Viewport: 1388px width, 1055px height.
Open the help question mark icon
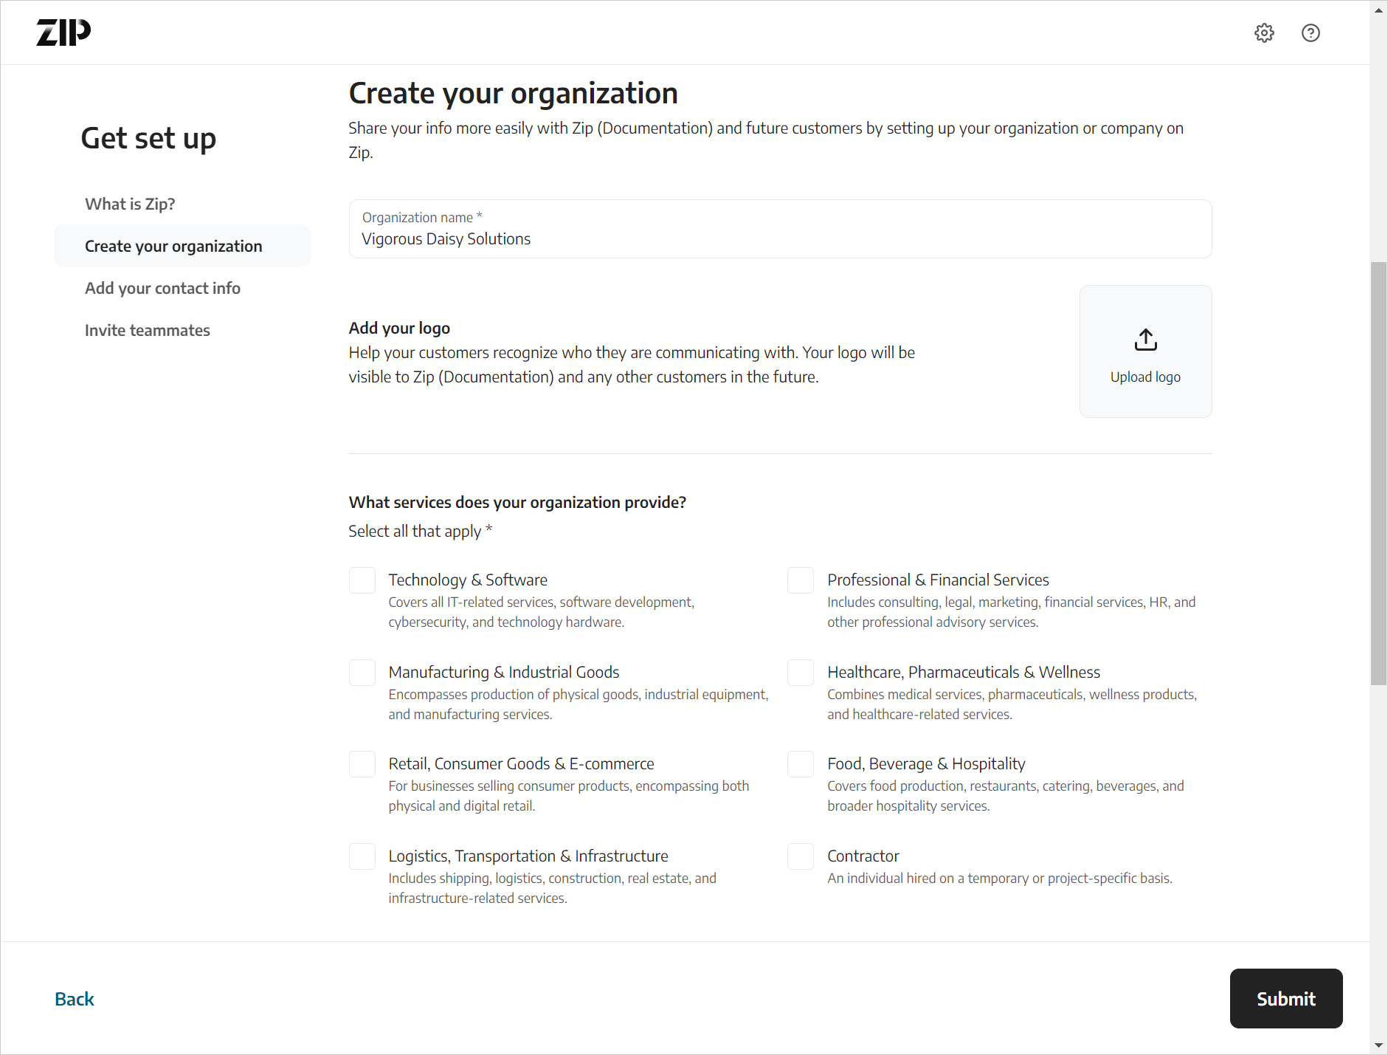[1311, 32]
